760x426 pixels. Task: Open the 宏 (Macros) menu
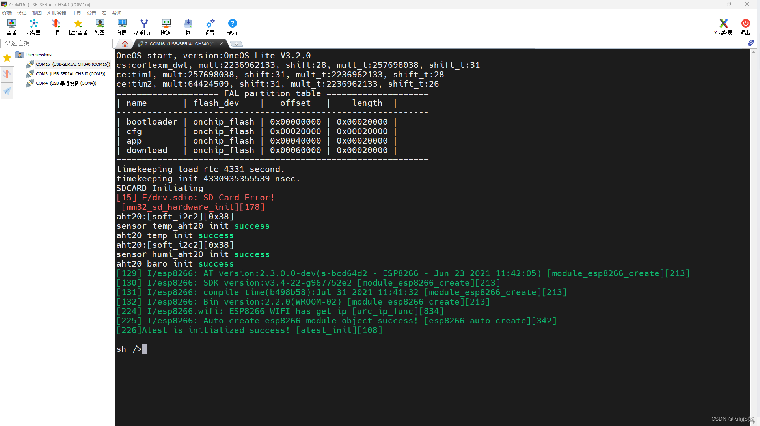tap(104, 13)
